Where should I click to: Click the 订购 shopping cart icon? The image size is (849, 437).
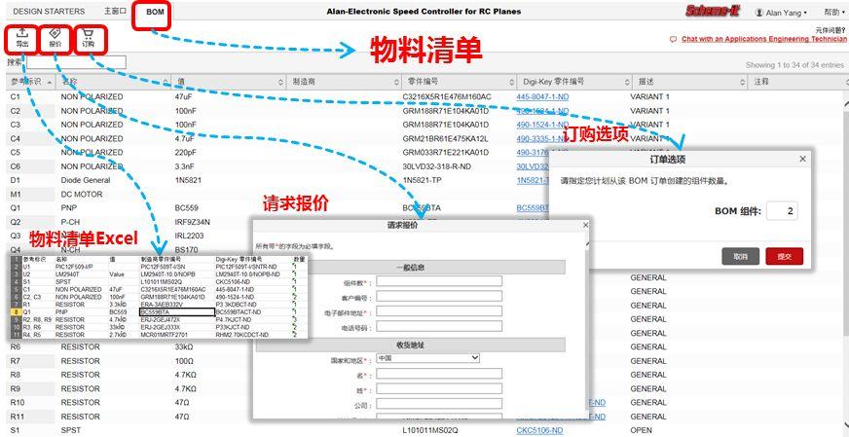tap(89, 33)
